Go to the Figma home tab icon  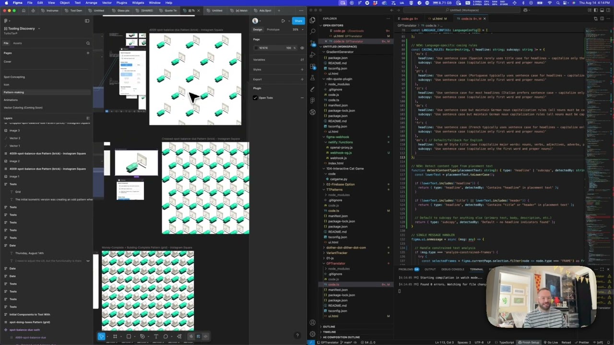pos(23,10)
